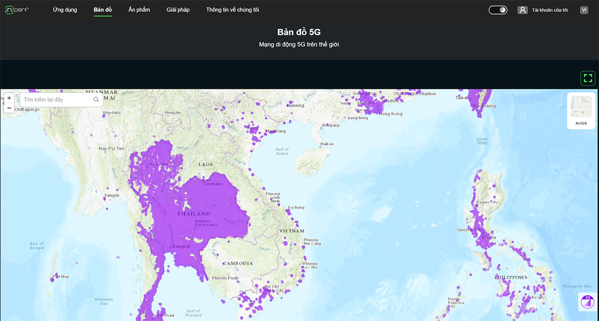Click the Tìm kiếm tại đây field
Image resolution: width=599 pixels, height=321 pixels.
coord(56,100)
